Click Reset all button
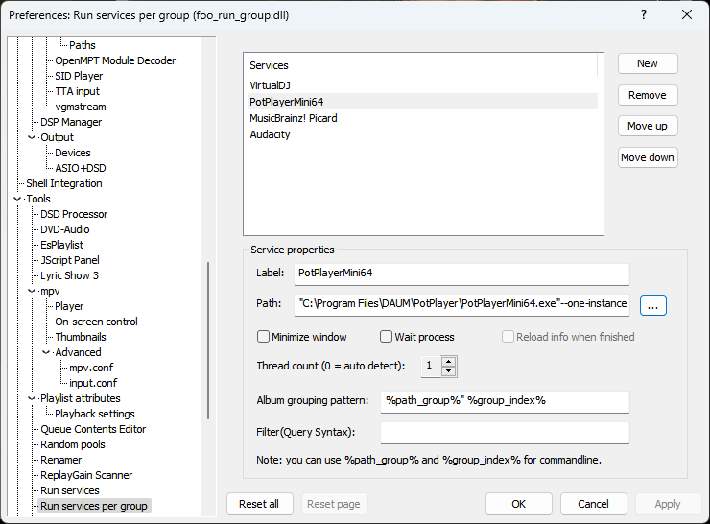Image resolution: width=710 pixels, height=524 pixels. (259, 504)
